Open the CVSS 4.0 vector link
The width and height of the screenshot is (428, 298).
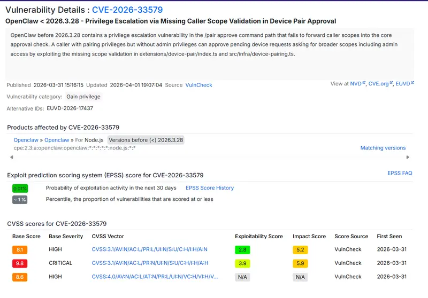155,277
